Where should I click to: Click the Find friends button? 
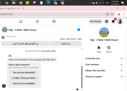click(96, 21)
